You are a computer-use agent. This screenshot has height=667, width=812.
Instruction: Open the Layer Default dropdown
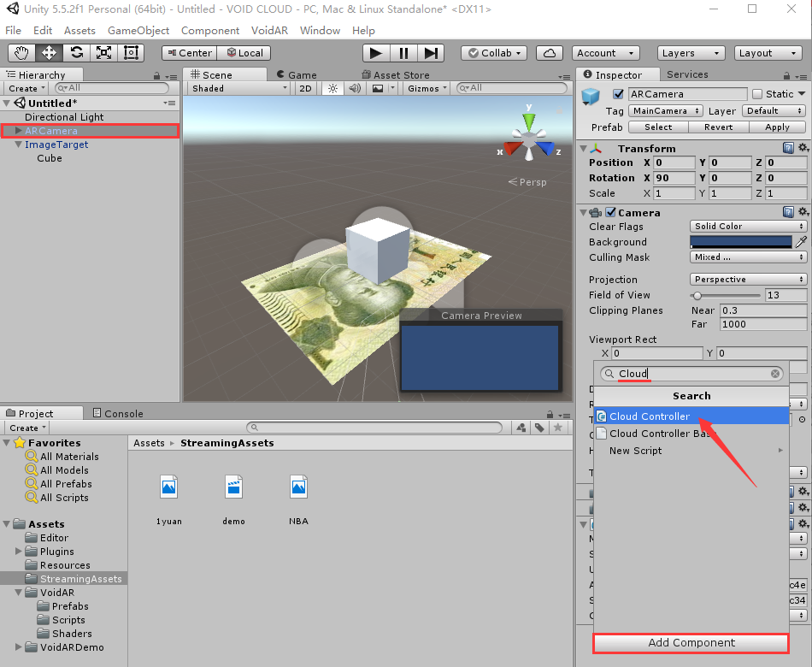[x=774, y=111]
